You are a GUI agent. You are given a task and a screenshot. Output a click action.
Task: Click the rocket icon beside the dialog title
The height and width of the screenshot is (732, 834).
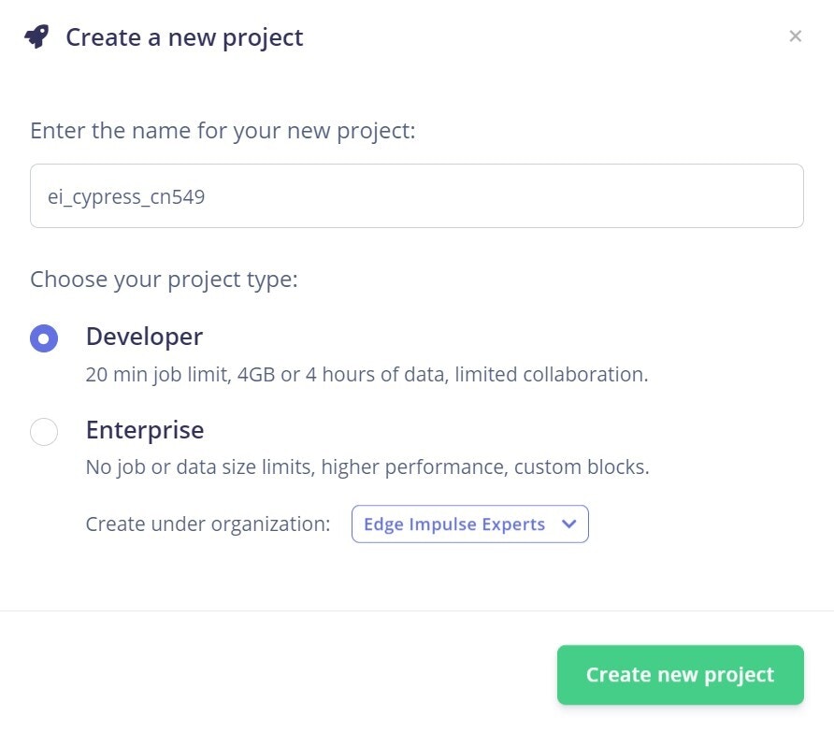point(36,36)
